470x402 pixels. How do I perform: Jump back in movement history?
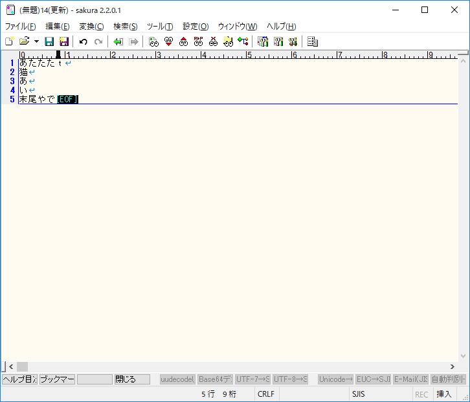[118, 41]
